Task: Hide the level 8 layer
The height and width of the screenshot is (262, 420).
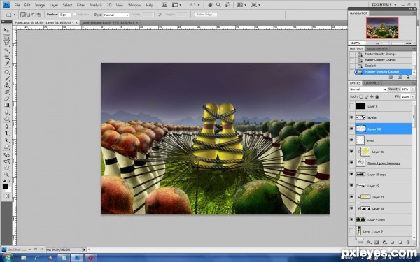Action: click(x=351, y=117)
